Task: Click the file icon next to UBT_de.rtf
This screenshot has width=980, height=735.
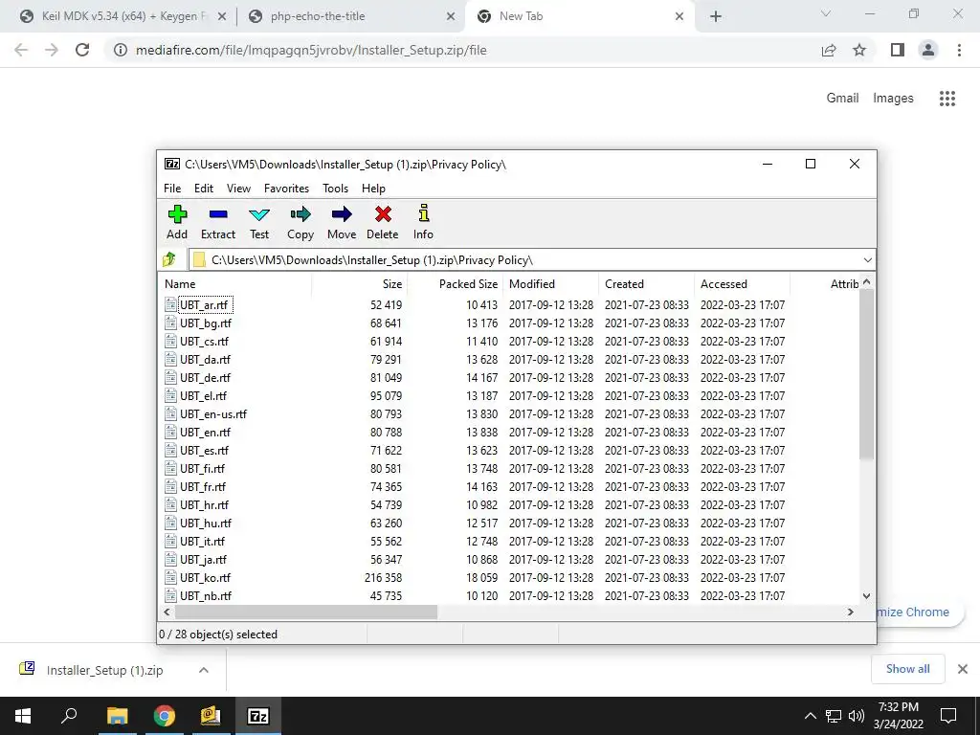Action: coord(170,377)
